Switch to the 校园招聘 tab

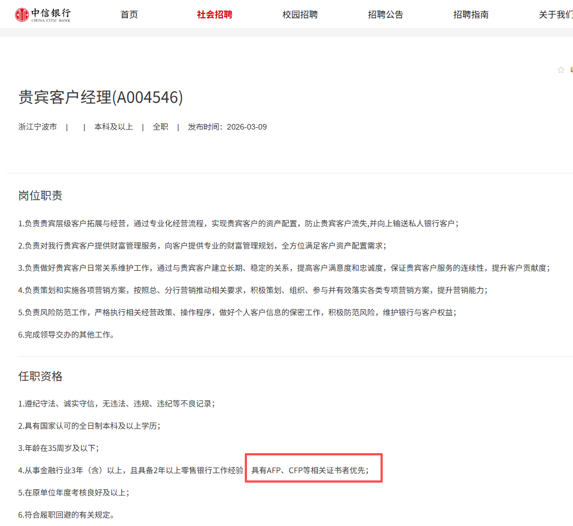pos(300,14)
